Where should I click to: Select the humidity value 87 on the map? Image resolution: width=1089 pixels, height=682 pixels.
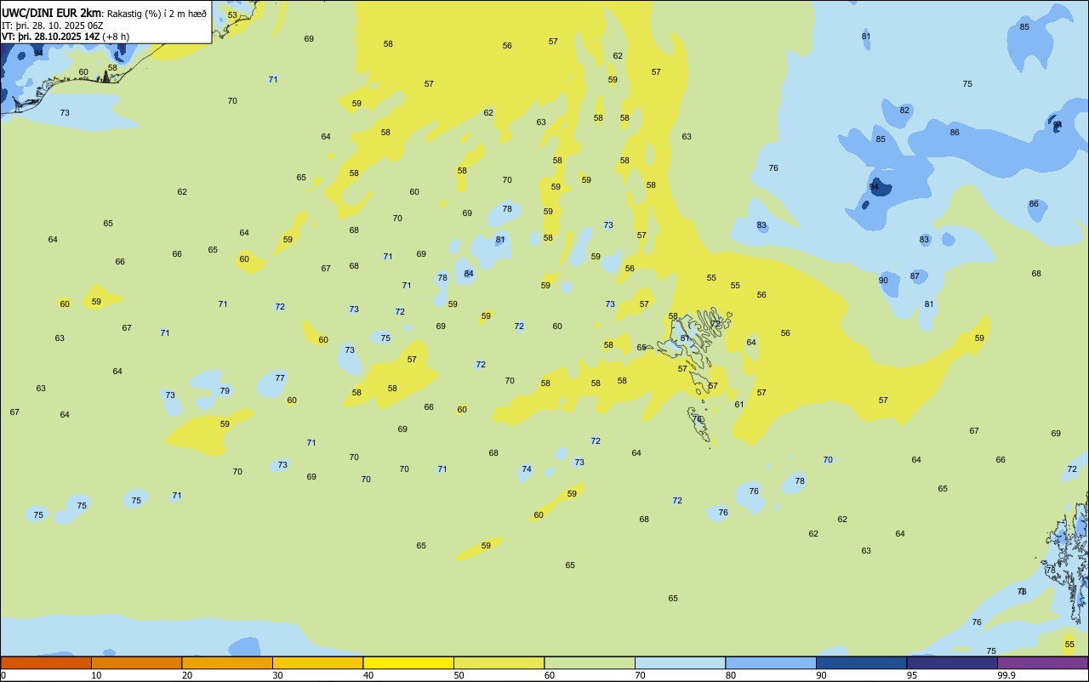pyautogui.click(x=915, y=276)
